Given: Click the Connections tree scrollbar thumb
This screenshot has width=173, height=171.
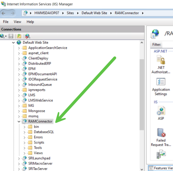Looking at the screenshot, I should (x=142, y=95).
